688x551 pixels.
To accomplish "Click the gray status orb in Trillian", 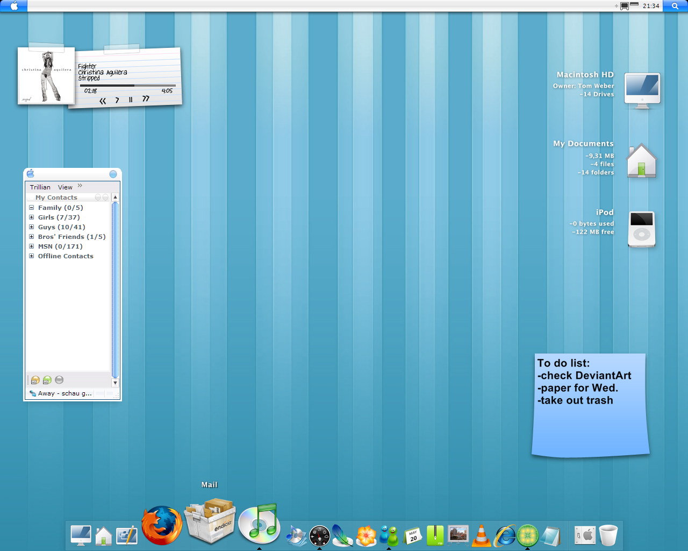I will coord(59,380).
